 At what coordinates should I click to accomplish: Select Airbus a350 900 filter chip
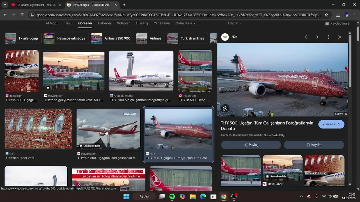click(112, 38)
